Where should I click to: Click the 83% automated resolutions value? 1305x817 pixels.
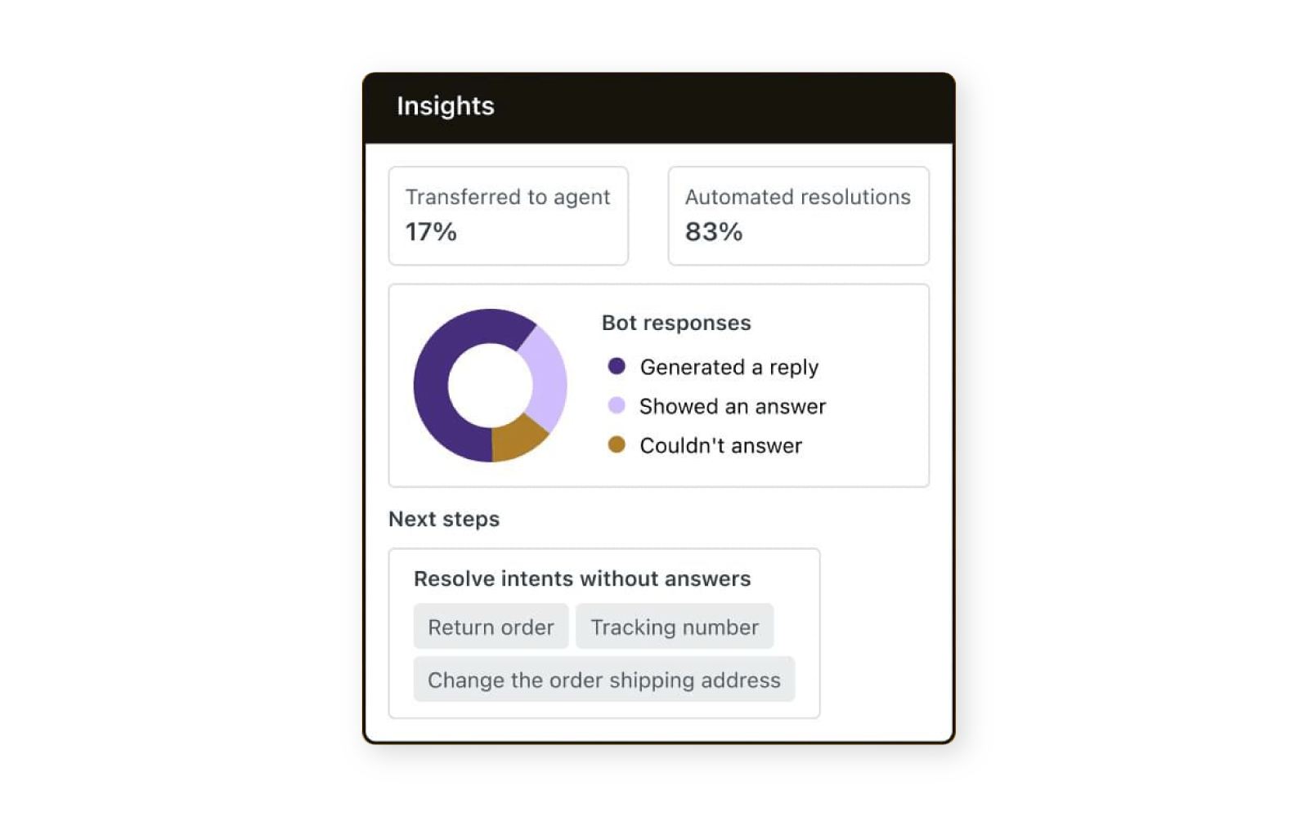point(714,232)
